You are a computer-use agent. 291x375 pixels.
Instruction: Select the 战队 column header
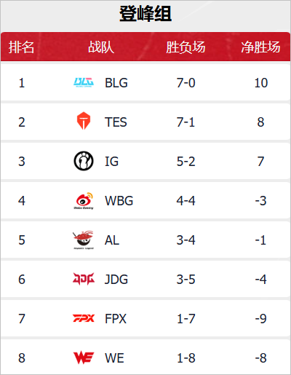[101, 47]
